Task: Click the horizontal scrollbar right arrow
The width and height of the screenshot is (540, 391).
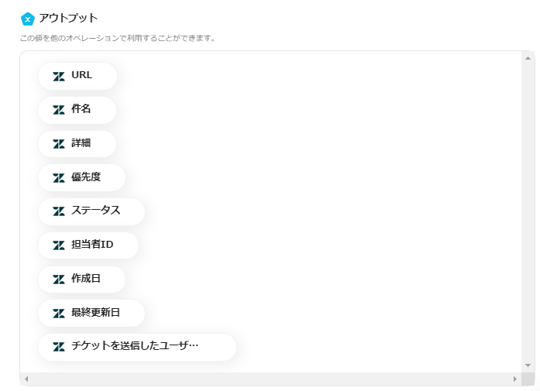Action: click(514, 379)
